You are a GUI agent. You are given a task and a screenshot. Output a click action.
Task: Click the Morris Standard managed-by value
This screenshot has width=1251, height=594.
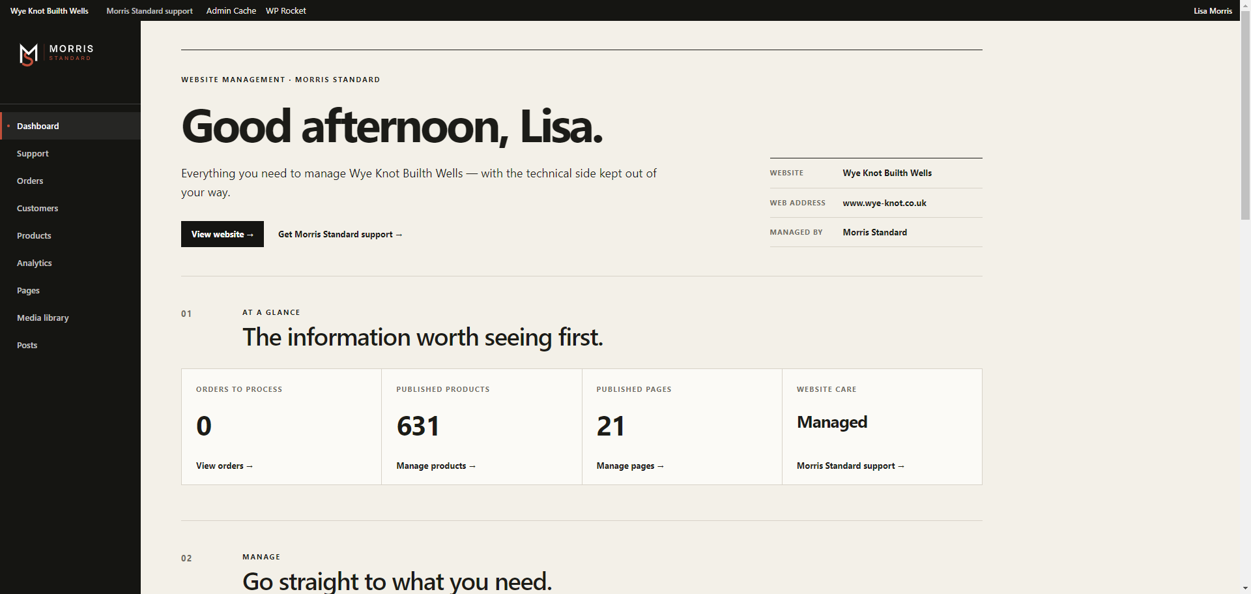pyautogui.click(x=874, y=232)
